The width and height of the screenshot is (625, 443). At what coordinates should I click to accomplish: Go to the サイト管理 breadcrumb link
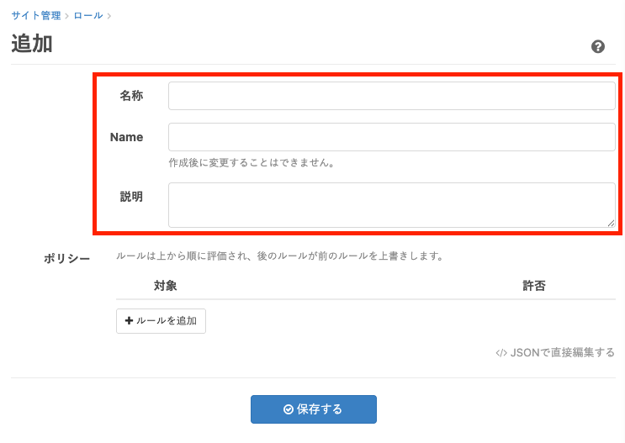pos(36,16)
